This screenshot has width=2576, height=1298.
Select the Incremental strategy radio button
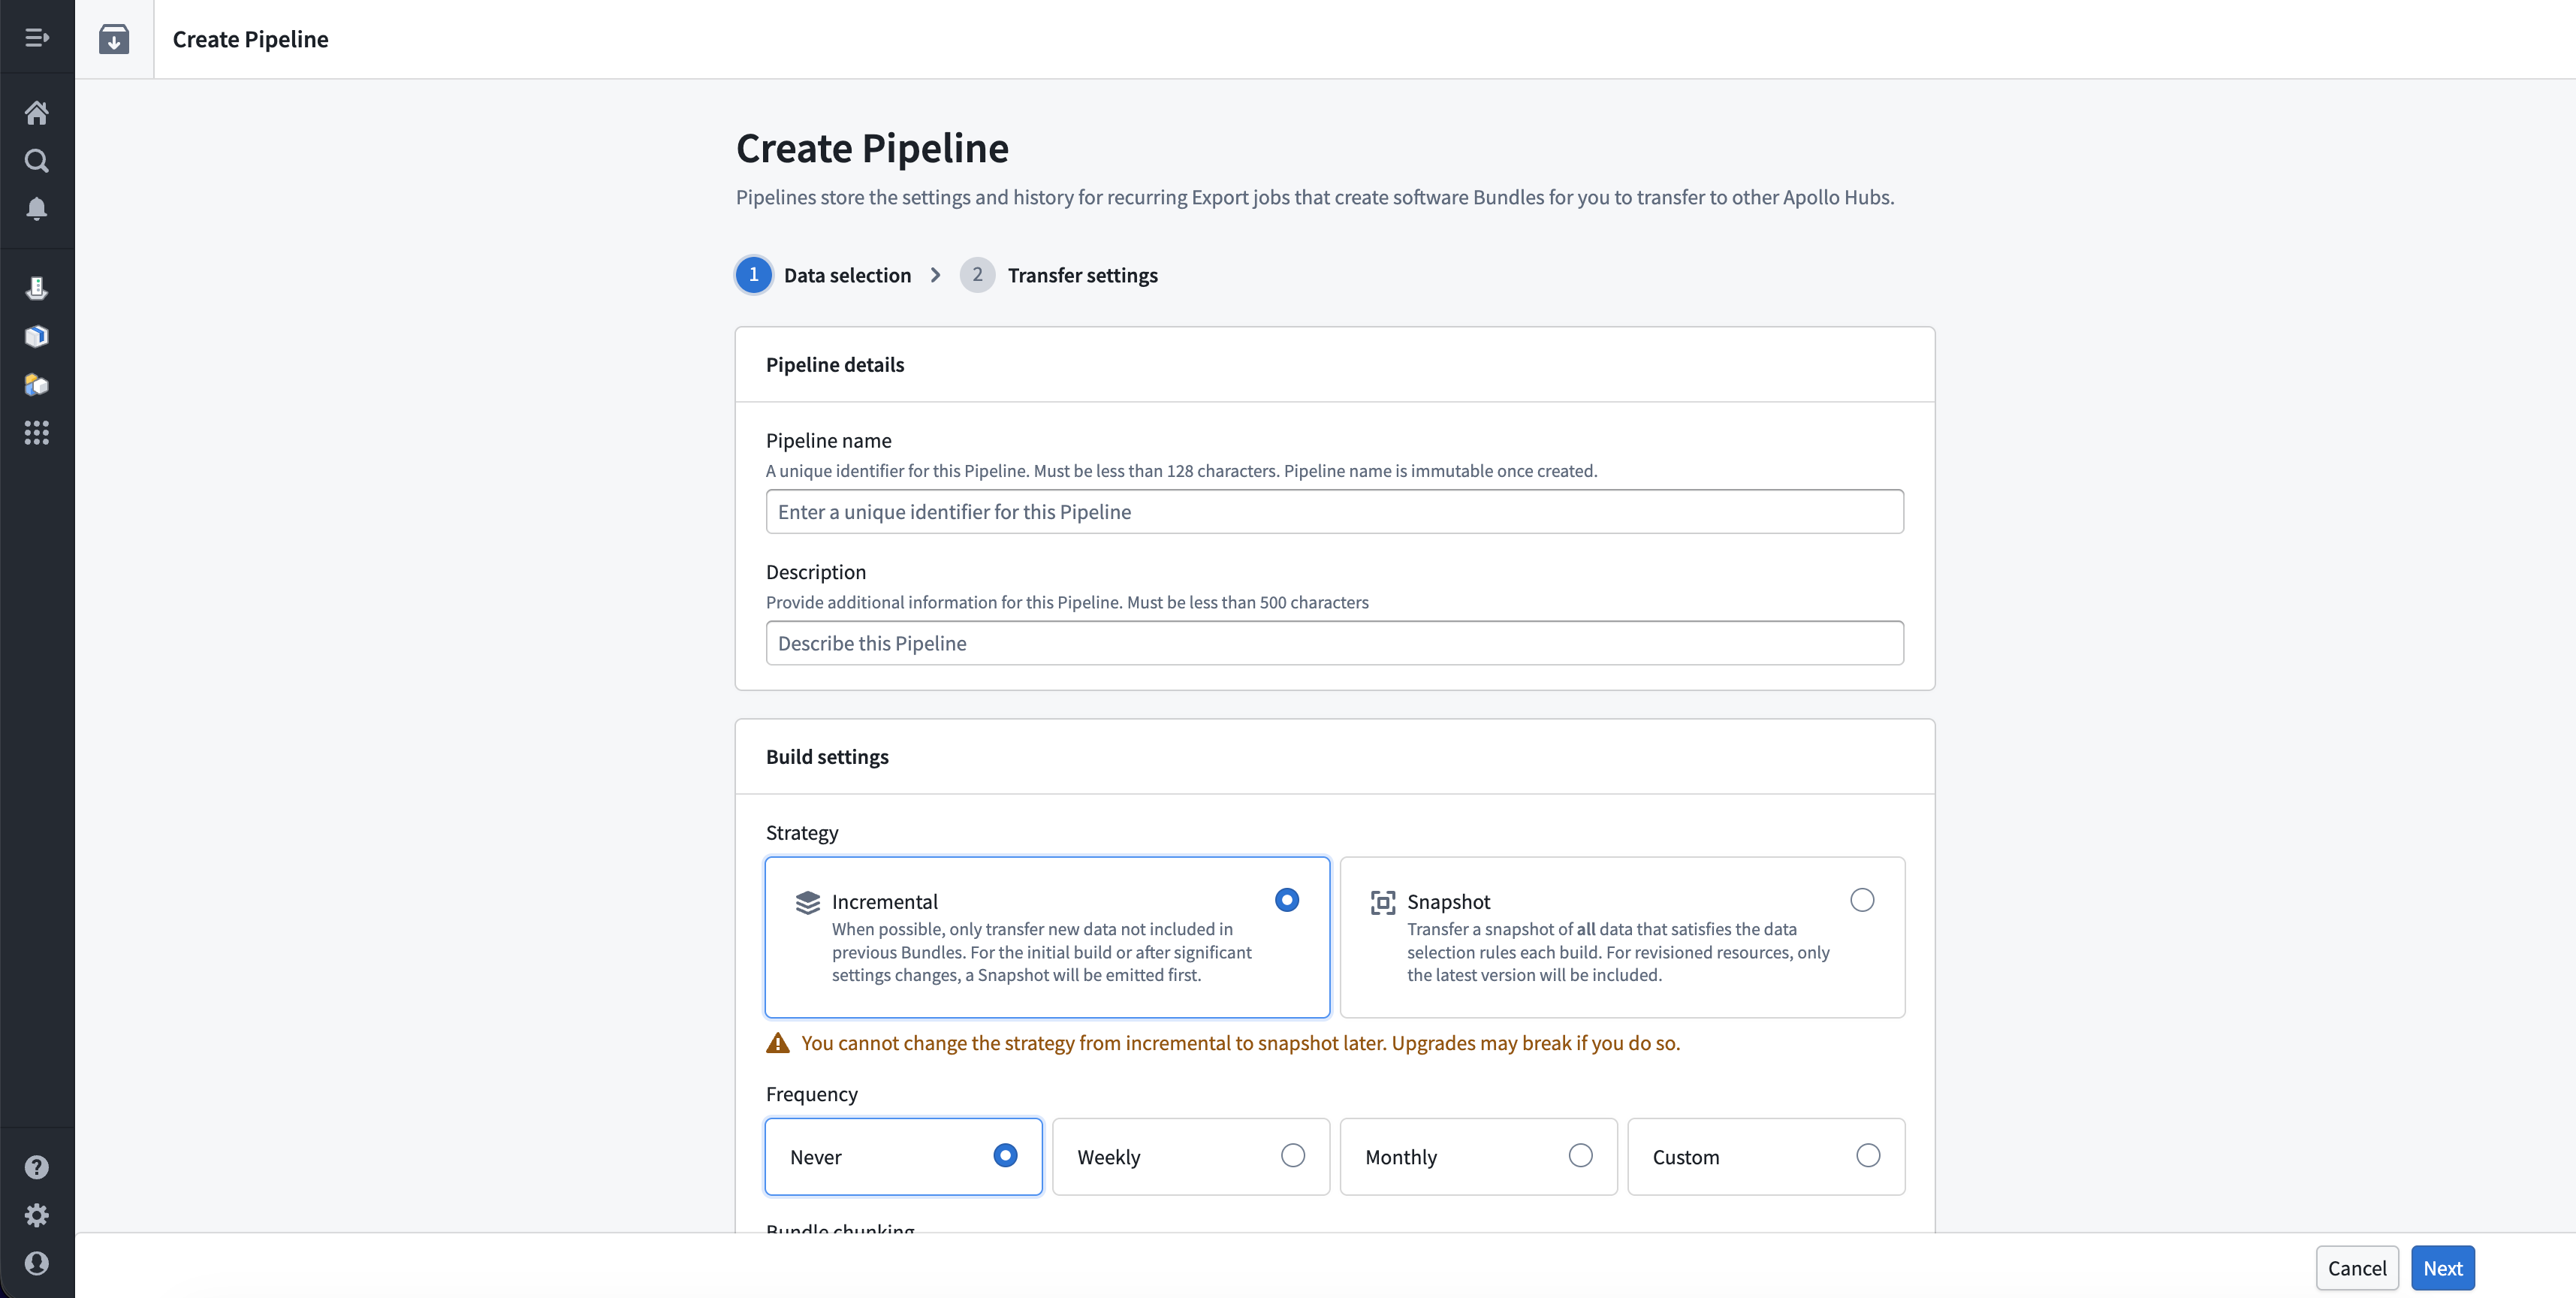tap(1287, 900)
